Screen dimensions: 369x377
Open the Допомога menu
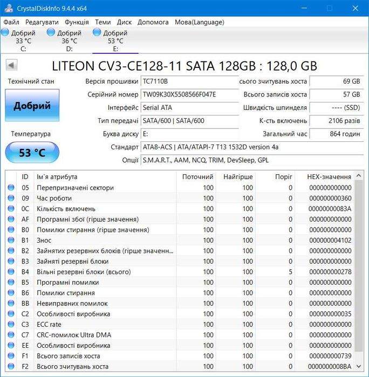(x=153, y=22)
